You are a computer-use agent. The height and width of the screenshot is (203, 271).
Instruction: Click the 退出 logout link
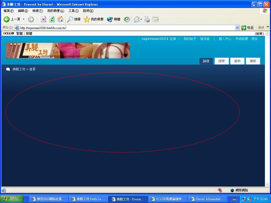point(254,39)
